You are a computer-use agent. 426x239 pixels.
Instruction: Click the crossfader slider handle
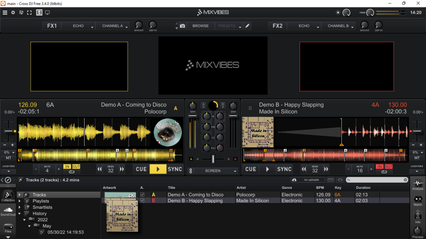click(213, 159)
